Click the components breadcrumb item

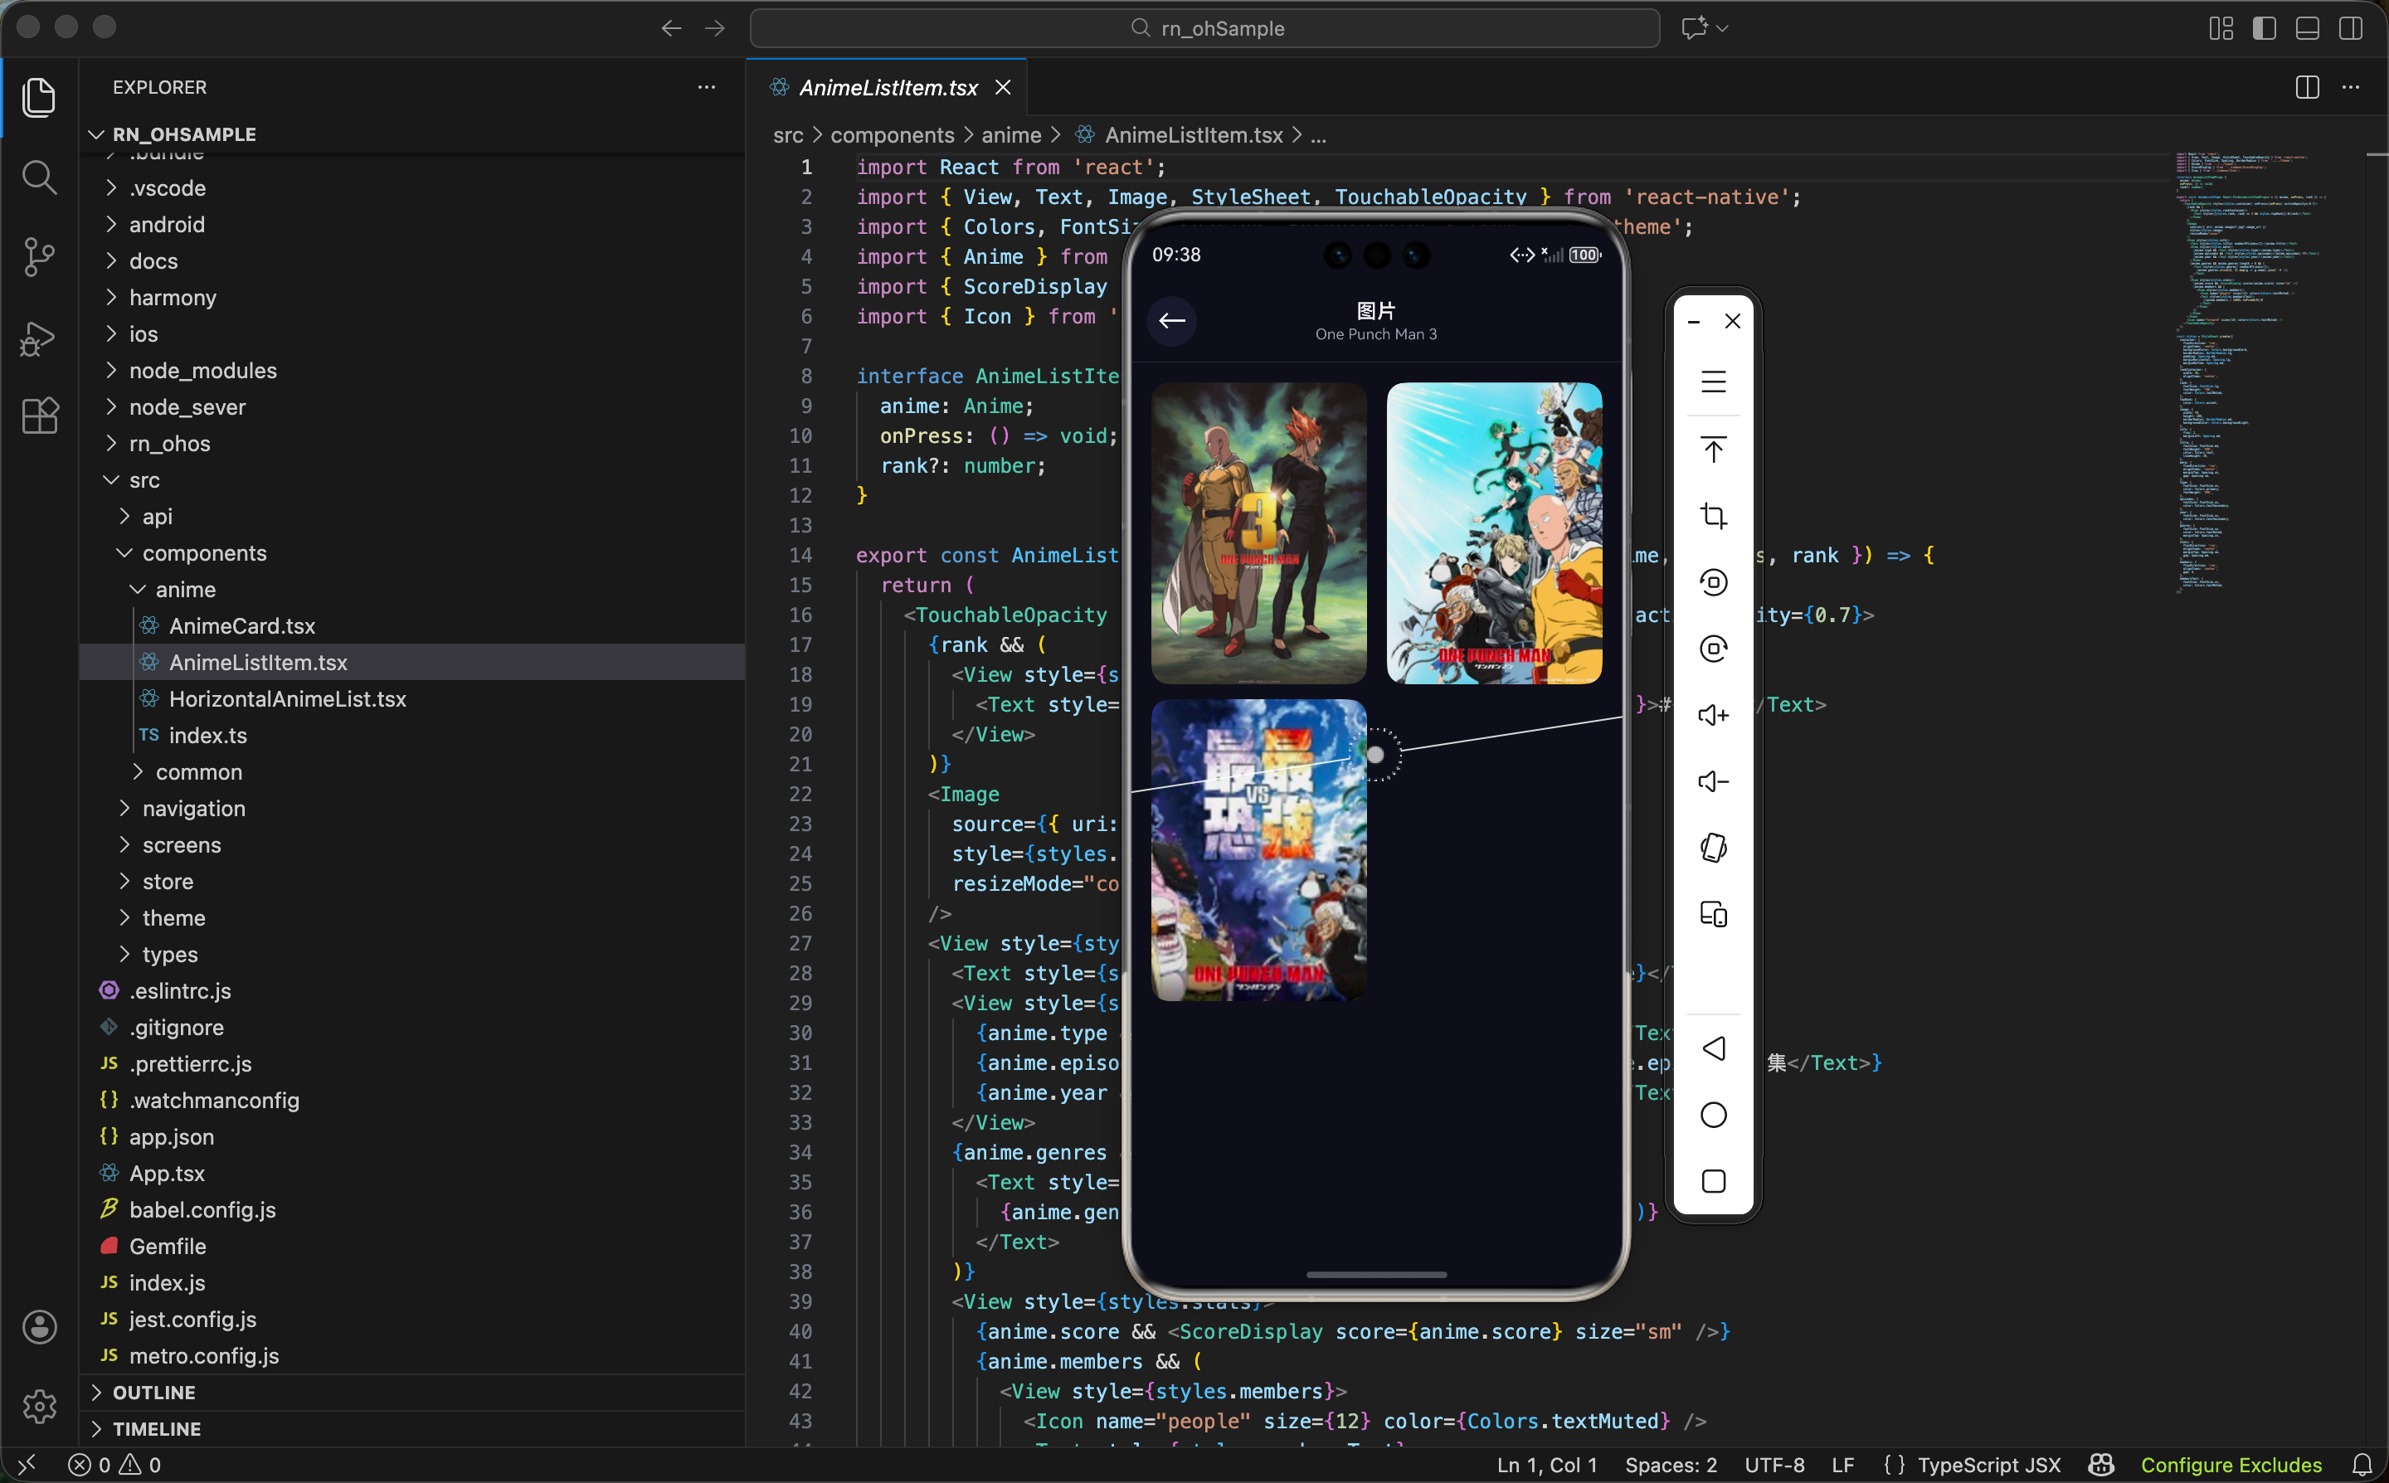tap(892, 135)
